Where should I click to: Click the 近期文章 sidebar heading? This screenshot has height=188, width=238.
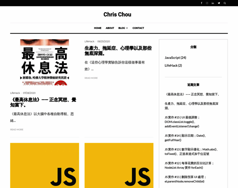click(193, 85)
